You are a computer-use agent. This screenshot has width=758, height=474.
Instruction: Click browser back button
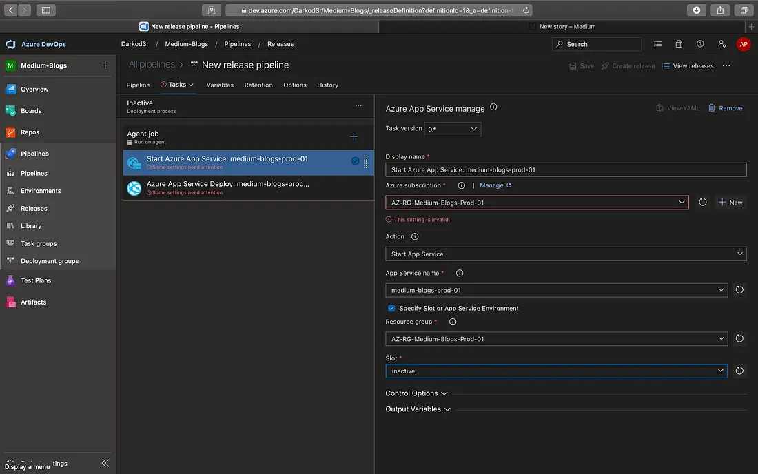coord(10,10)
